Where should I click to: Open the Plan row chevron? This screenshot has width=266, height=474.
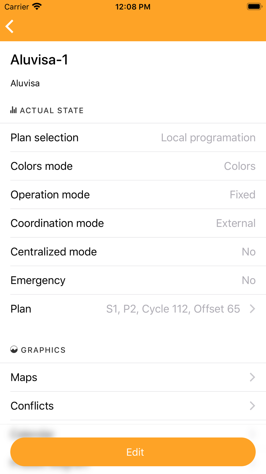click(x=252, y=309)
